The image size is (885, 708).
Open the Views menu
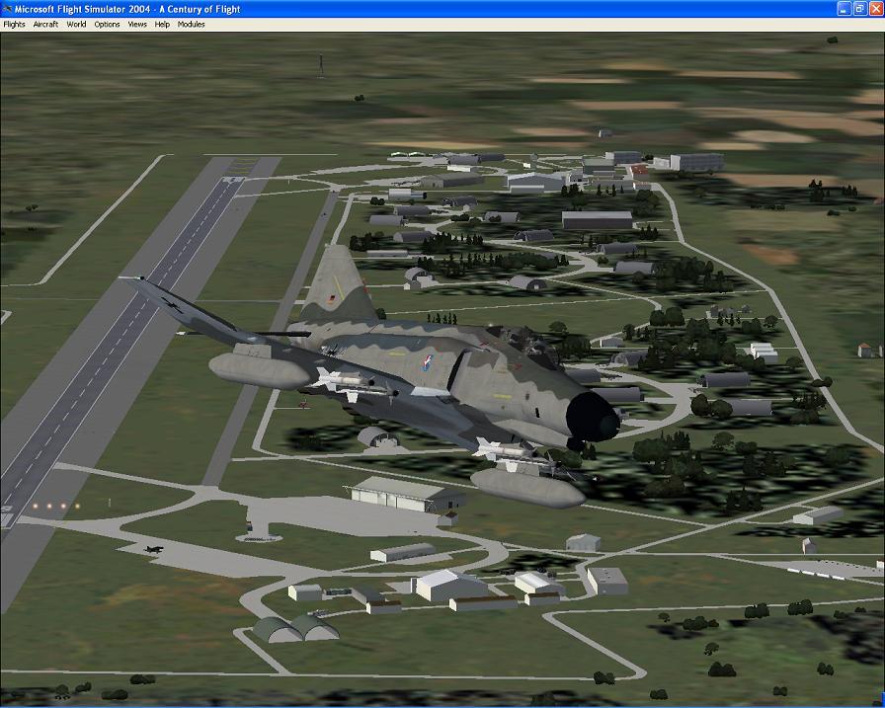click(x=137, y=25)
